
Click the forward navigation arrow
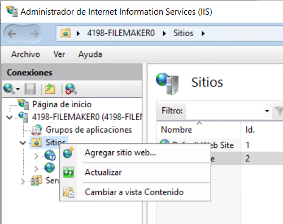34,34
